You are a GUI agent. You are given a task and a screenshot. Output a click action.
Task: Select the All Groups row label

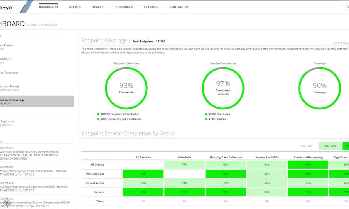pyautogui.click(x=97, y=165)
